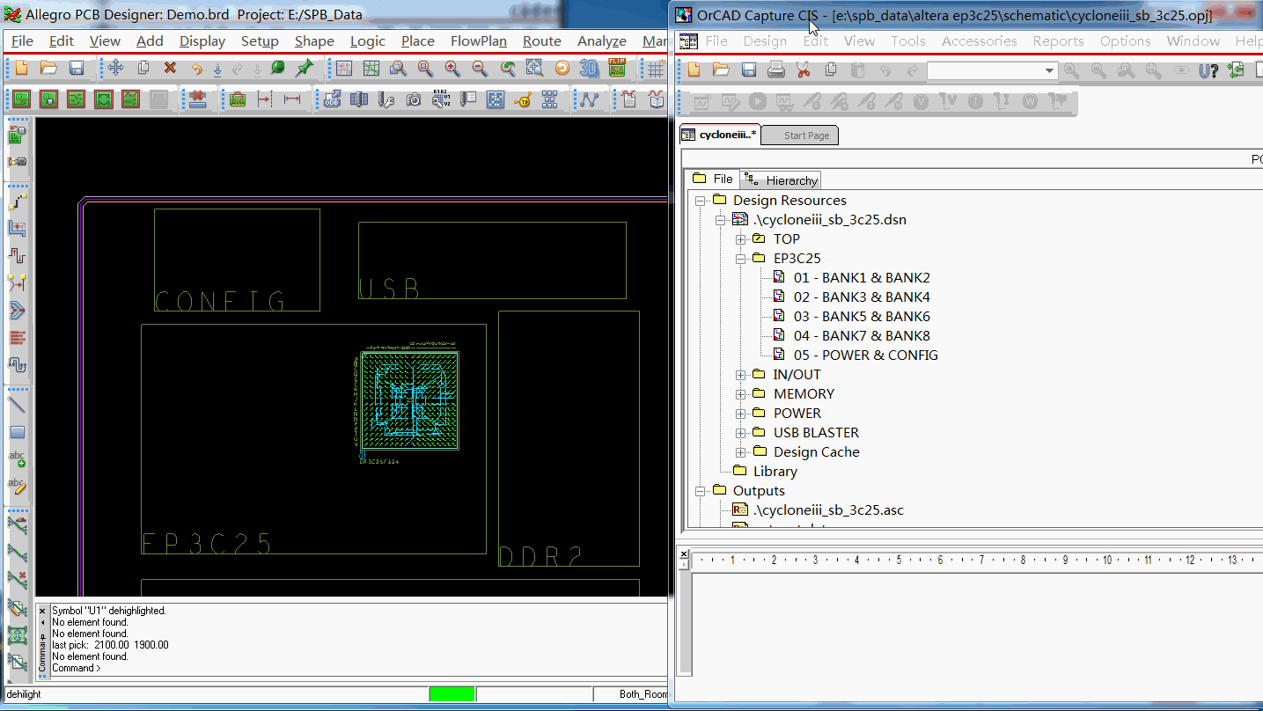Image resolution: width=1263 pixels, height=711 pixels.
Task: Select the Move tool in Allegro toolbar
Action: pyautogui.click(x=115, y=68)
